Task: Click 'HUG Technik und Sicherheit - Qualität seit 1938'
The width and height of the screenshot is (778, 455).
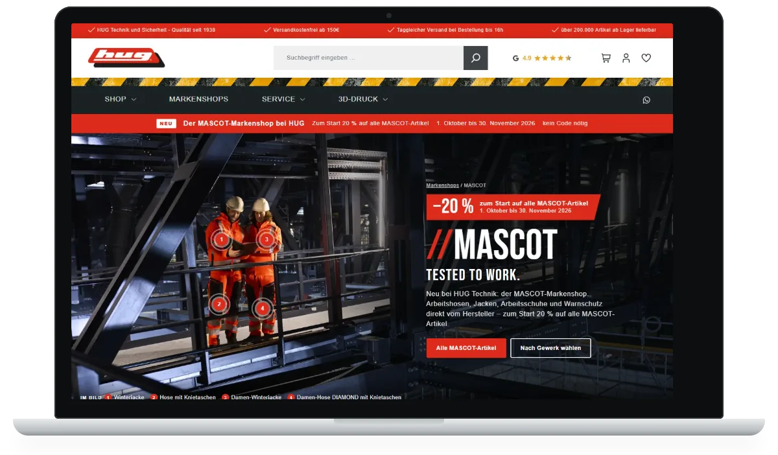Action: click(x=156, y=30)
